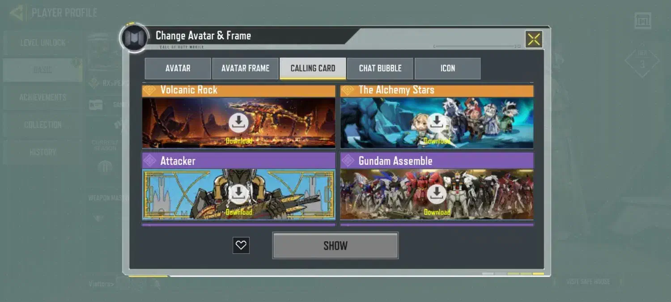Screen dimensions: 671x302
Task: Go to the Icon tab
Action: [x=448, y=68]
